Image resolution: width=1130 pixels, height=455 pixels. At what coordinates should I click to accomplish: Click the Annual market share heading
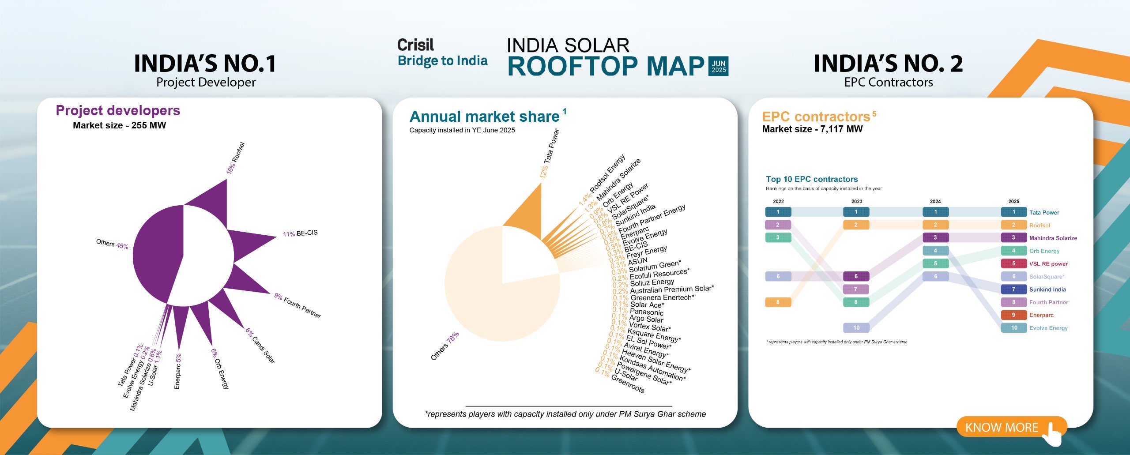(484, 117)
